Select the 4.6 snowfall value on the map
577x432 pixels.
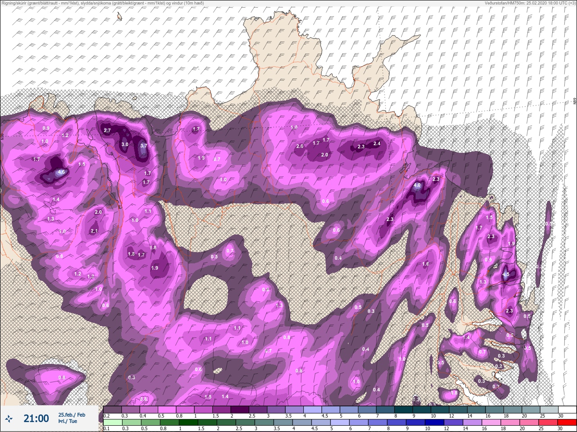click(62, 172)
